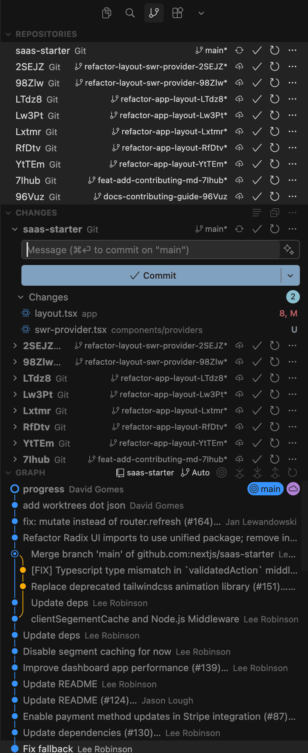Viewport: 308px width, 753px height.
Task: Open the additional views chevron menu at top
Action: click(201, 13)
